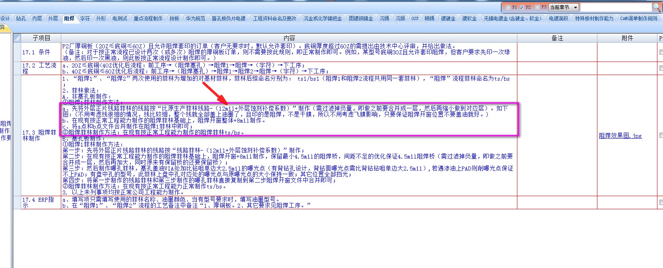Open the 华为规范 tab
Screen dimensions: 663x268
click(x=195, y=18)
